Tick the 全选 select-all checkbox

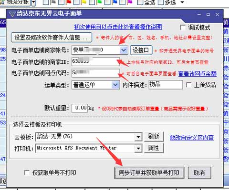pos(140,2)
